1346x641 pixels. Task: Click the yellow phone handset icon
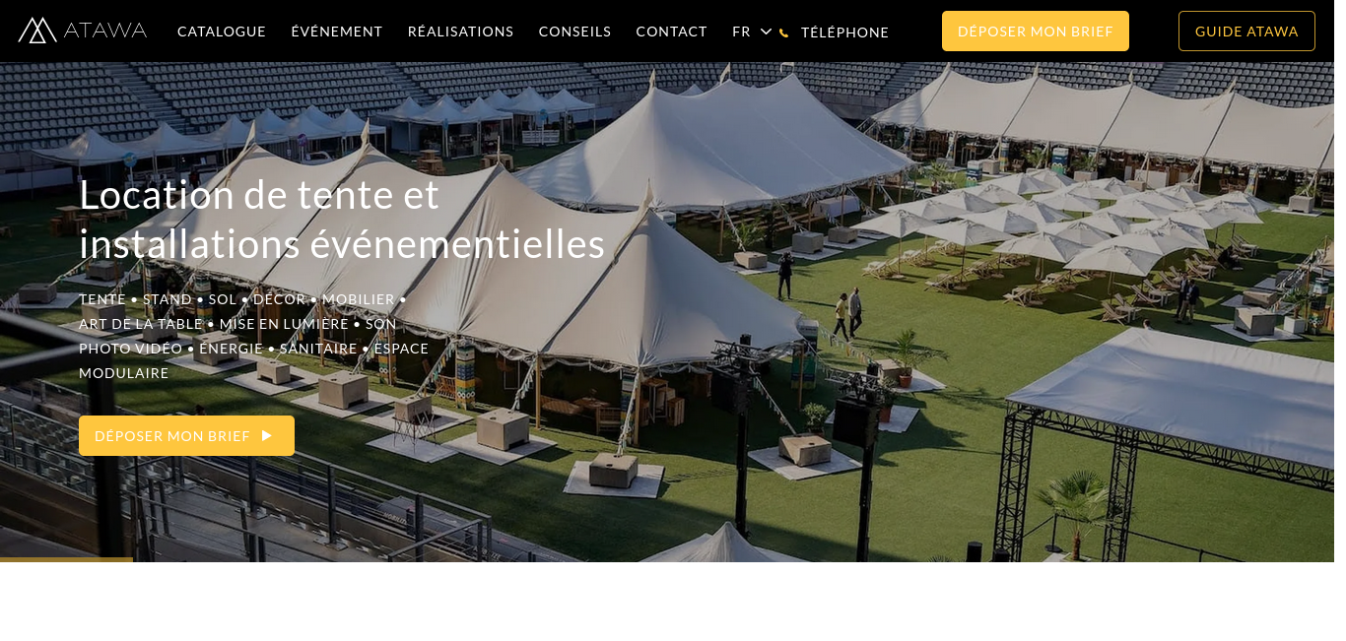point(784,32)
